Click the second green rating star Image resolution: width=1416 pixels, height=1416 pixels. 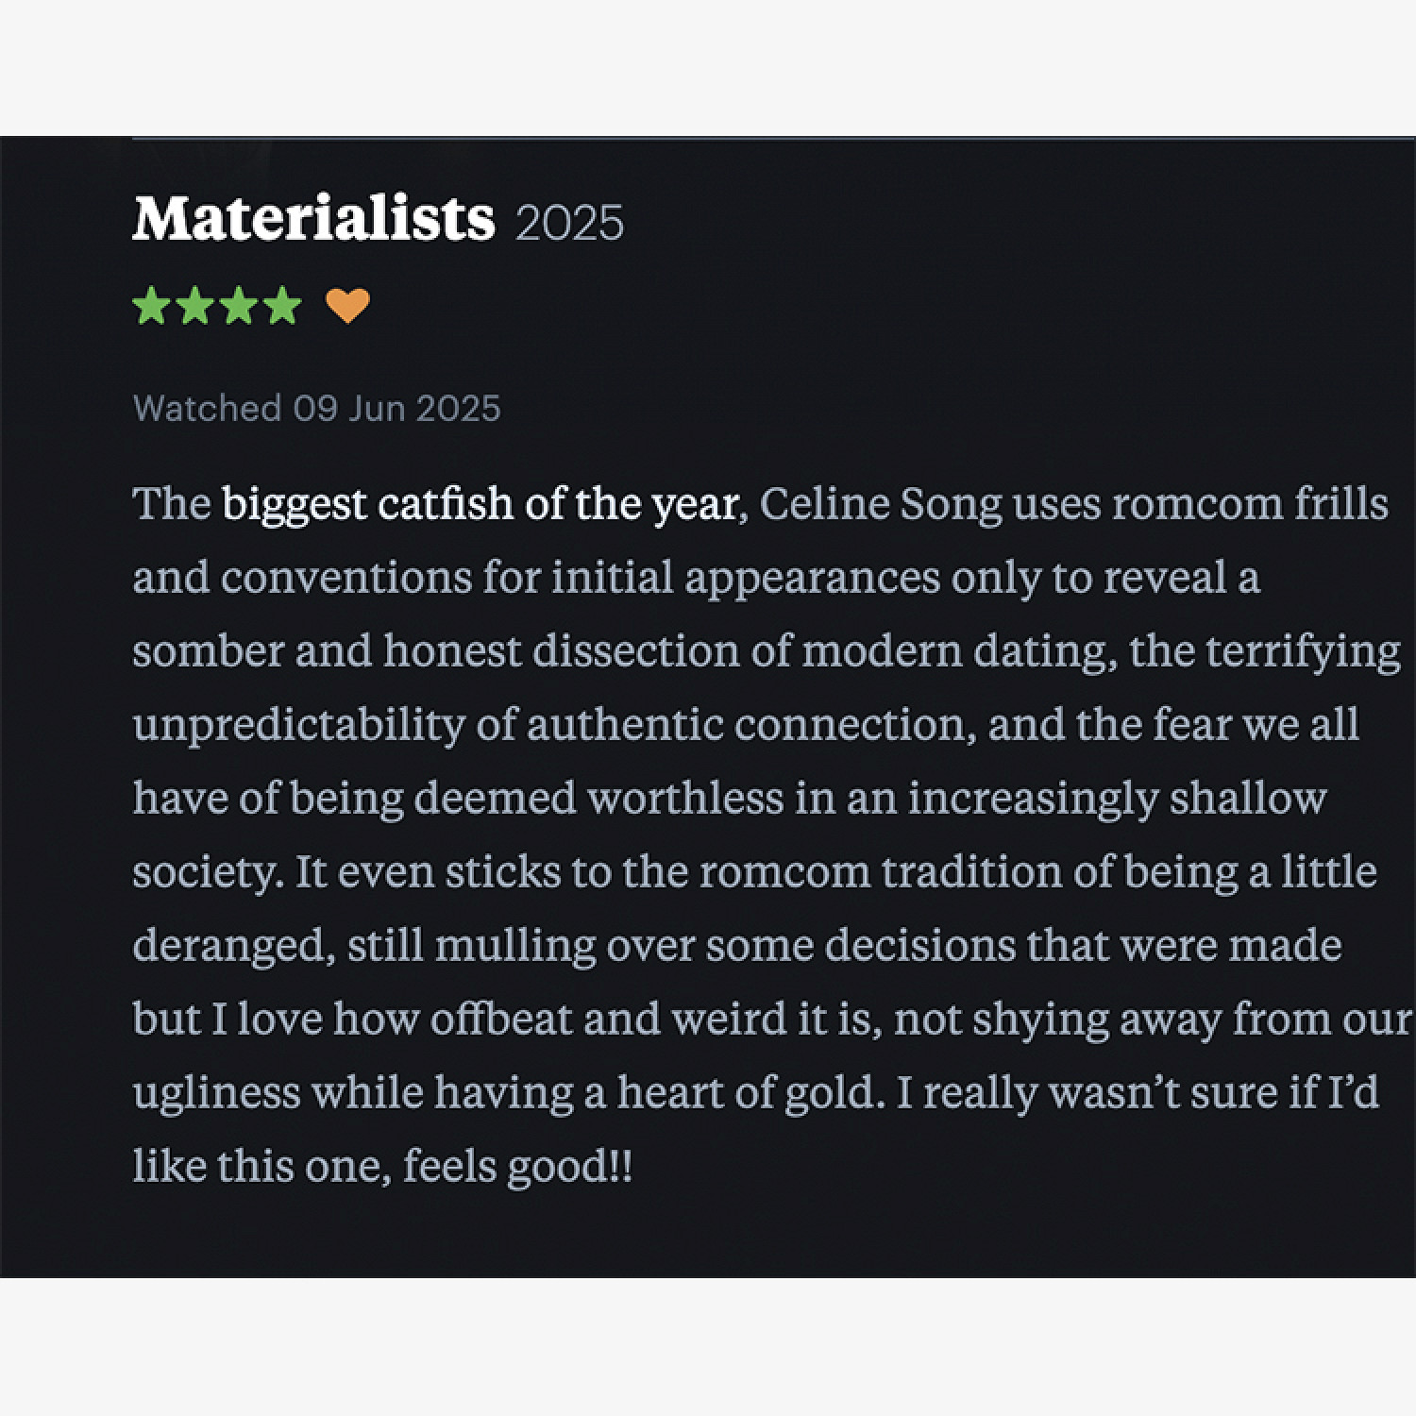(194, 306)
